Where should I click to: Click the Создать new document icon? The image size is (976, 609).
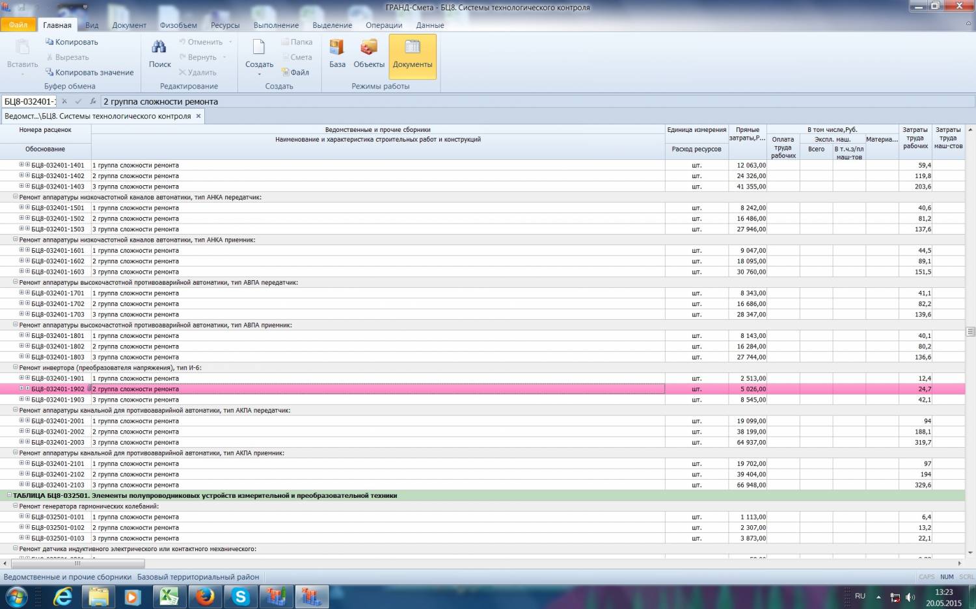(x=259, y=47)
